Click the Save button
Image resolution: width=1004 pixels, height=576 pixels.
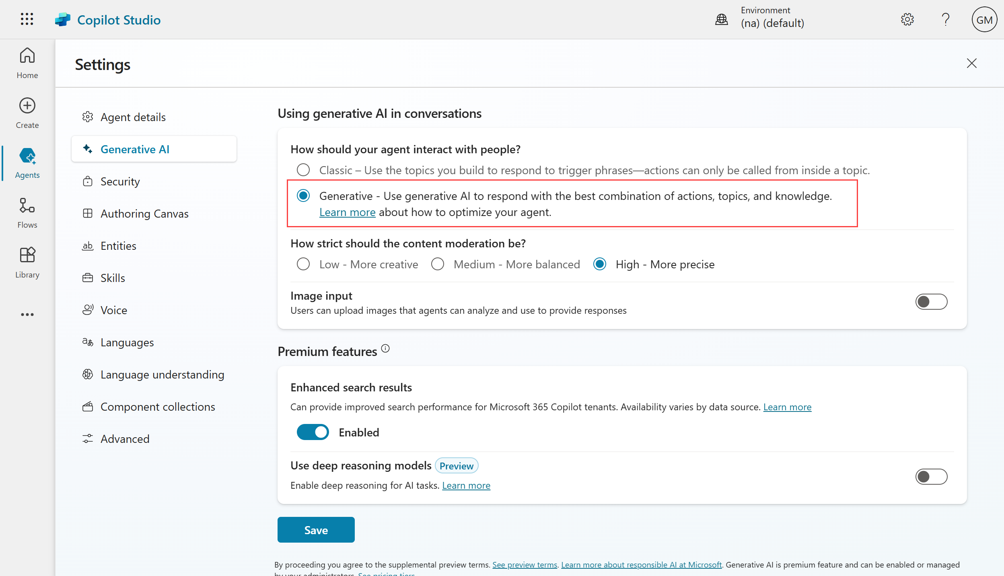316,530
